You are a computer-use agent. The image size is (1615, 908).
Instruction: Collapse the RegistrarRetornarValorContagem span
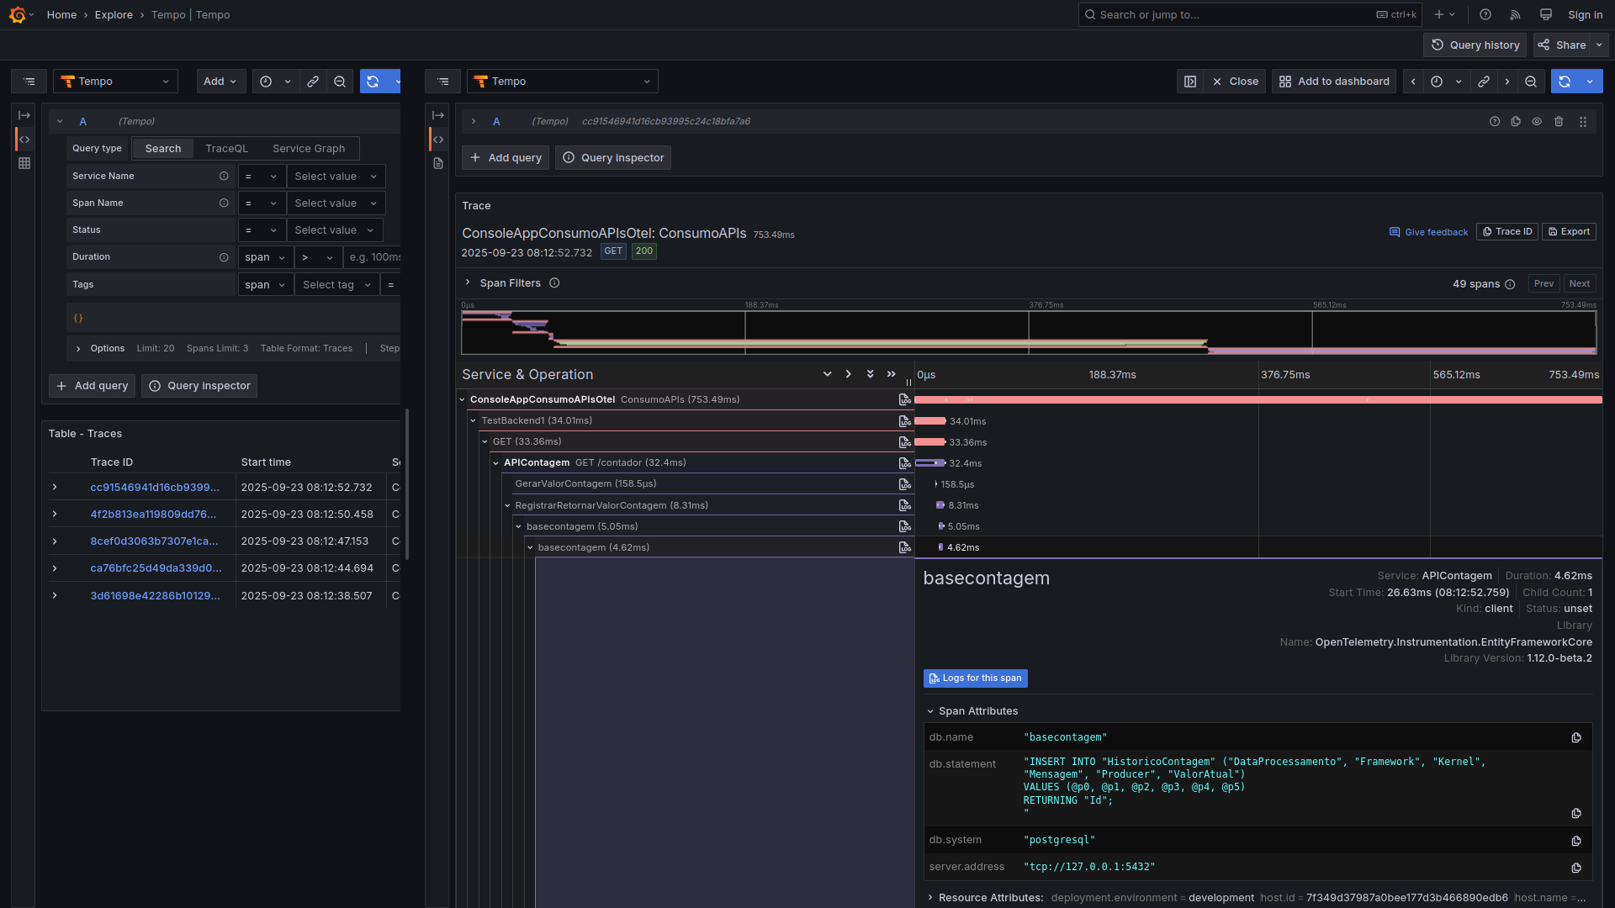pyautogui.click(x=507, y=505)
